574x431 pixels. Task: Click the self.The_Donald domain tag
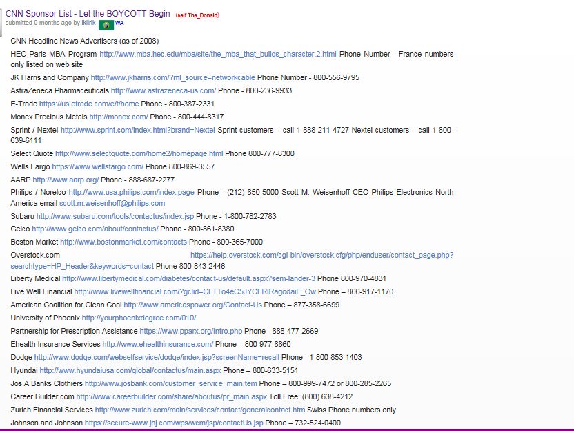197,15
